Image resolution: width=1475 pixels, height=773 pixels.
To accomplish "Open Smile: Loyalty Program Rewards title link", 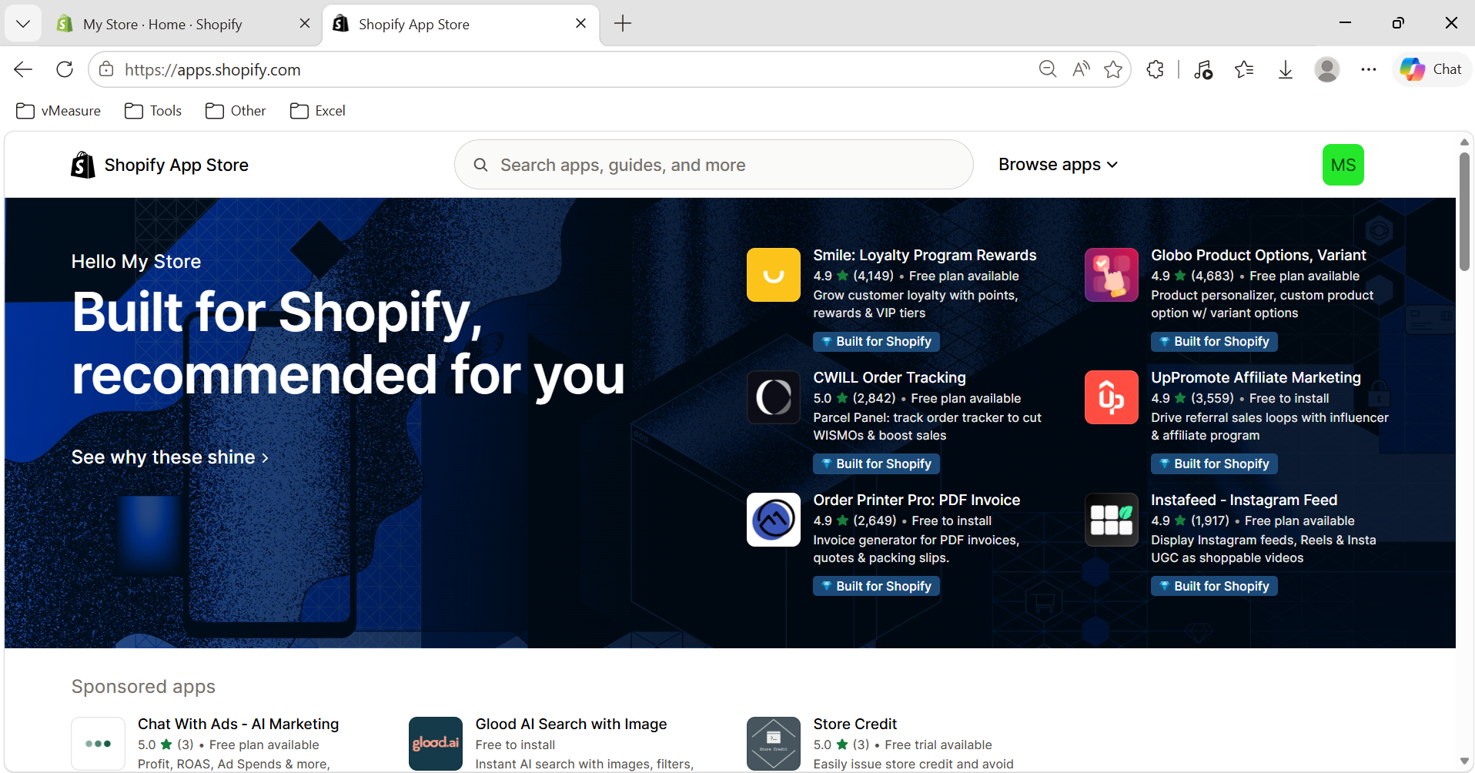I will [925, 255].
